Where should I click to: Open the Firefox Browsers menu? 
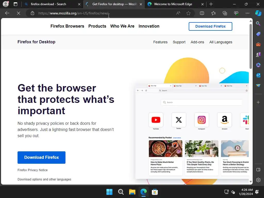[67, 26]
